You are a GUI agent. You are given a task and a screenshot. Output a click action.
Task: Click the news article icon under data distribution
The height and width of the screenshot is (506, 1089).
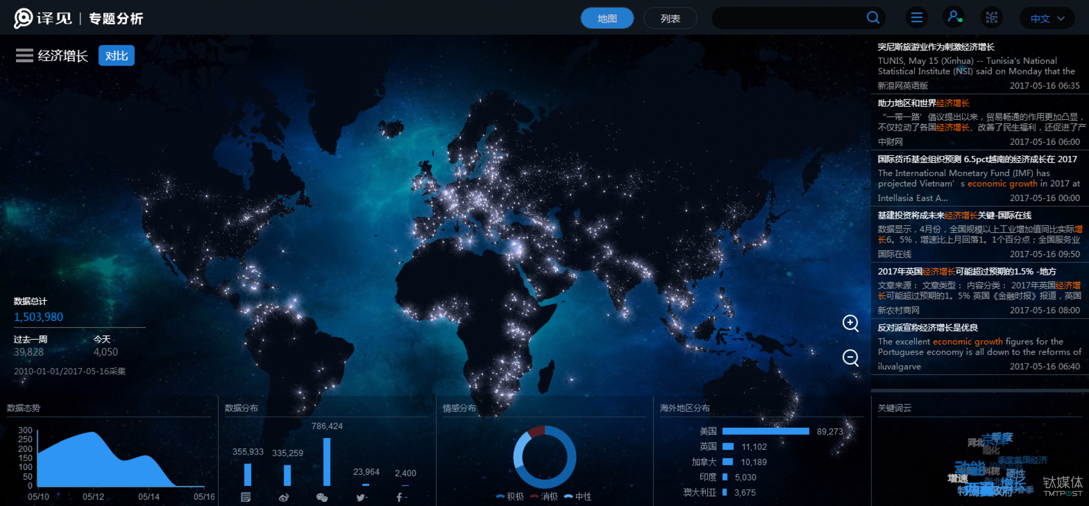(246, 498)
